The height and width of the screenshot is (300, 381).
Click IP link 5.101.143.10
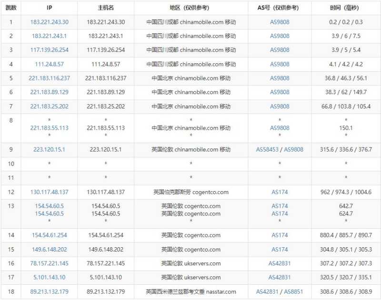point(50,277)
